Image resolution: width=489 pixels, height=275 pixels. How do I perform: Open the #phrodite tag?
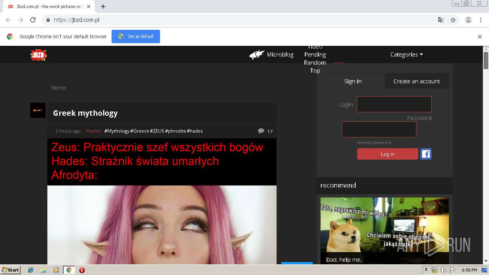tap(175, 131)
